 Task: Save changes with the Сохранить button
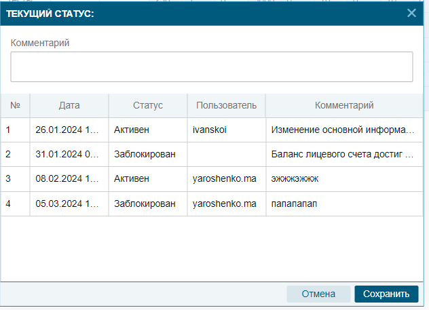[x=386, y=294]
